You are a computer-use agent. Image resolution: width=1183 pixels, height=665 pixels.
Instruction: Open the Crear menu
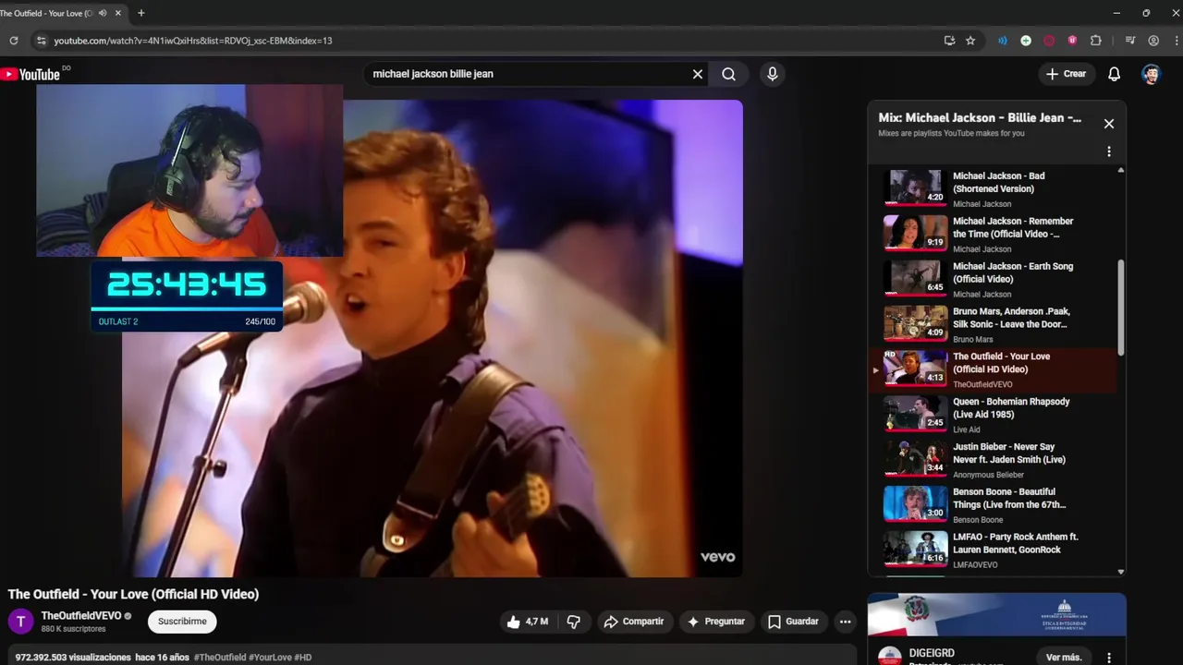pos(1067,74)
